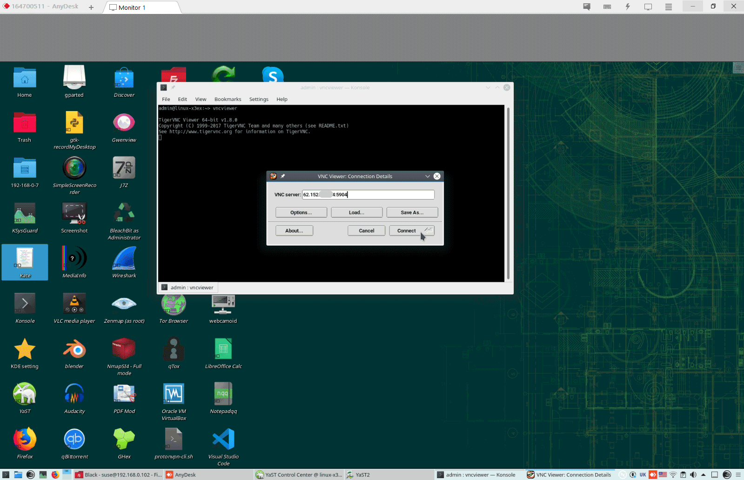This screenshot has height=480, width=744.
Task: Launch Zenmap (as root) desktop icon
Action: pos(124,308)
